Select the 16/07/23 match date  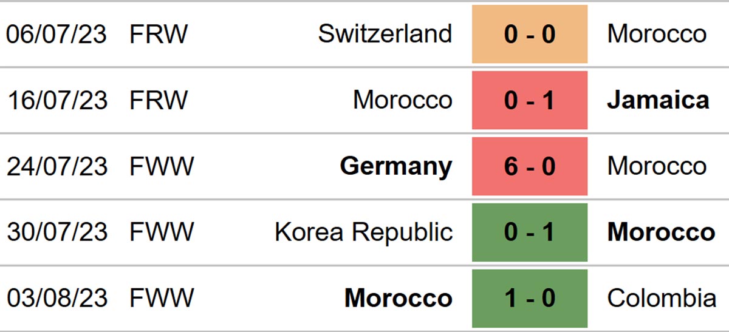pos(57,100)
